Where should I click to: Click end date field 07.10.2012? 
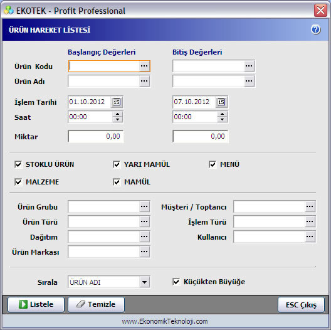pos(194,102)
